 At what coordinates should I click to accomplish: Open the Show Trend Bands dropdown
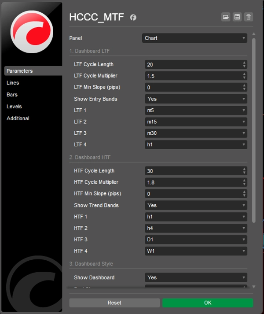click(x=196, y=205)
